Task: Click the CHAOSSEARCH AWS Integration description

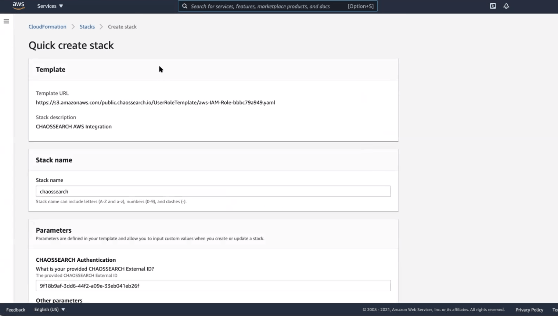Action: (x=74, y=127)
